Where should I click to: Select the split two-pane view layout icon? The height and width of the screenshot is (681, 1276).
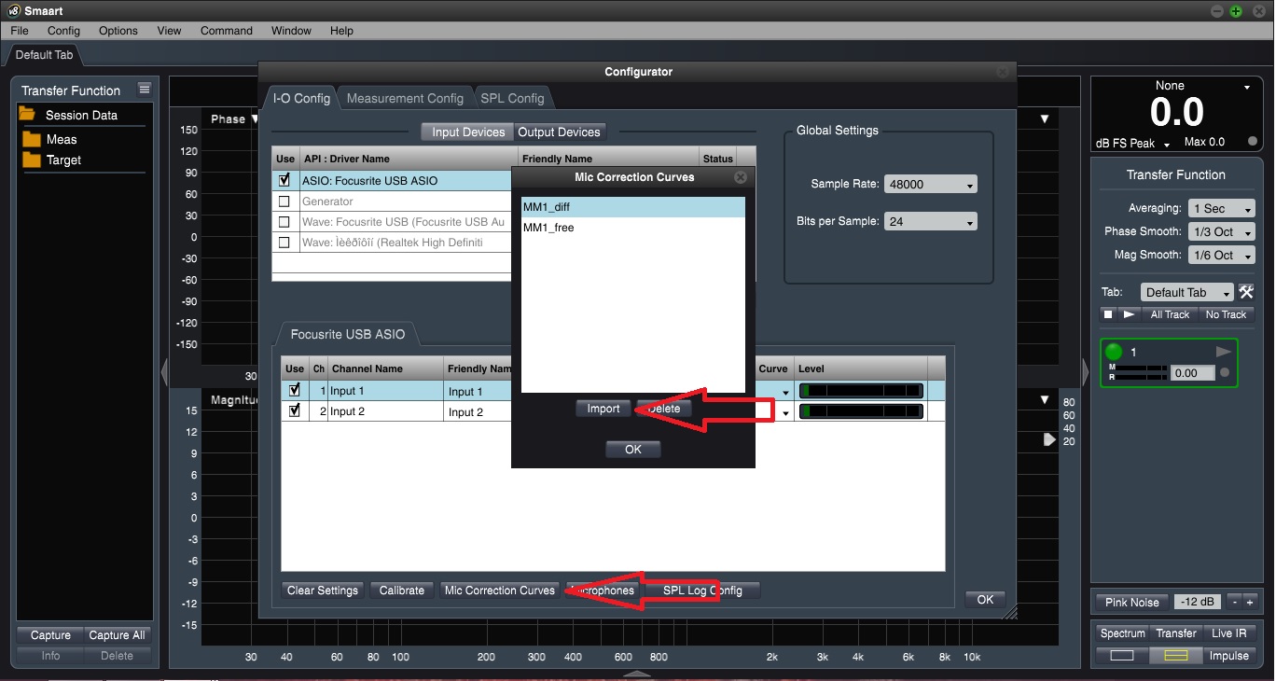click(1175, 656)
